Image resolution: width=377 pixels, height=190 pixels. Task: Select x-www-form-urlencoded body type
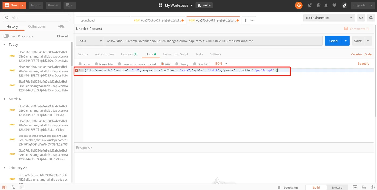coord(119,64)
